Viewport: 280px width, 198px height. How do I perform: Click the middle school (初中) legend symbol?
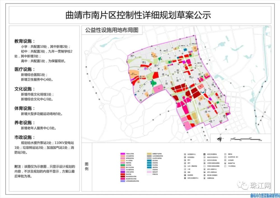click(x=185, y=163)
